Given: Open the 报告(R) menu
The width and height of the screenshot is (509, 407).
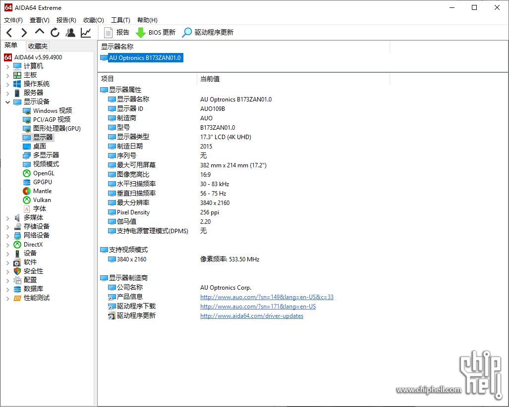Looking at the screenshot, I should pos(66,20).
